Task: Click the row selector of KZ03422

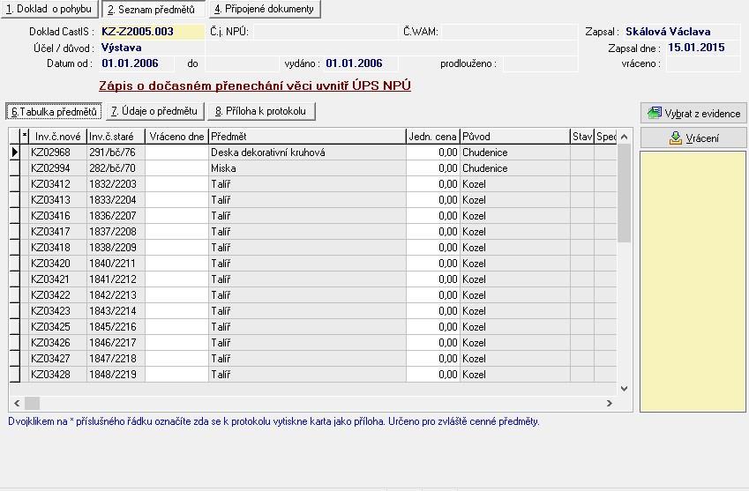Action: (15, 295)
